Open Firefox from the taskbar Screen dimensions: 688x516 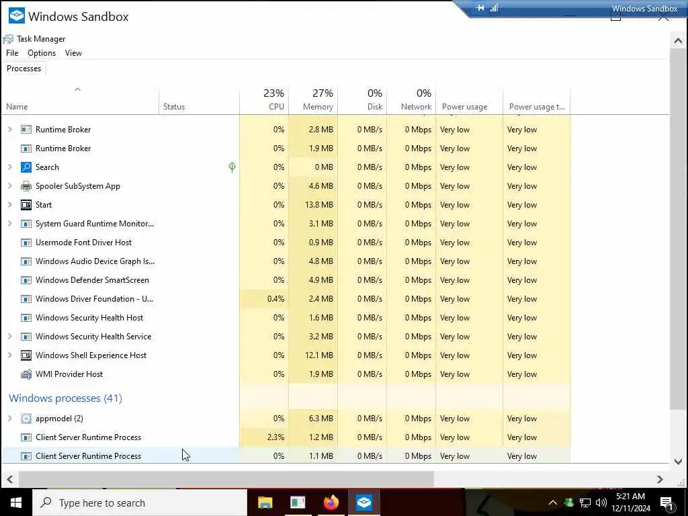coord(331,503)
